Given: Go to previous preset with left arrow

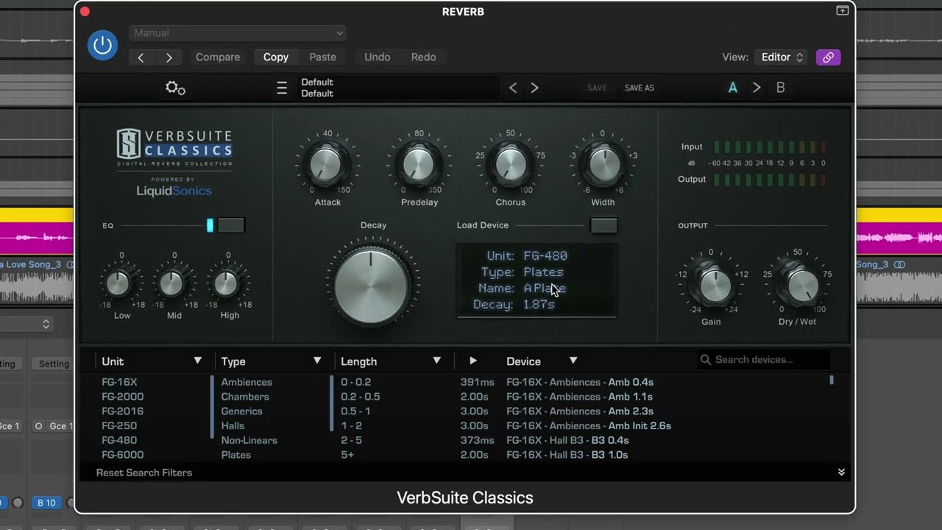Looking at the screenshot, I should (x=141, y=57).
